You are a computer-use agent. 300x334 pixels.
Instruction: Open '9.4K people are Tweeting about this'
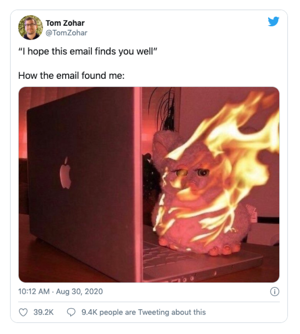coord(144,312)
